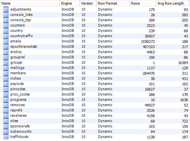Select the programs table name
Screen dimensions: 190x141
click(18, 100)
